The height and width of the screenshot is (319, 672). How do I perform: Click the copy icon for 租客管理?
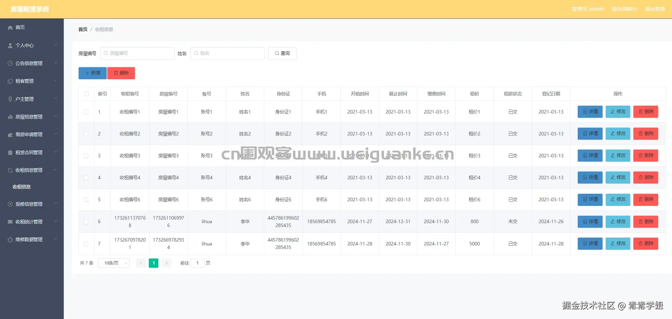coord(10,81)
